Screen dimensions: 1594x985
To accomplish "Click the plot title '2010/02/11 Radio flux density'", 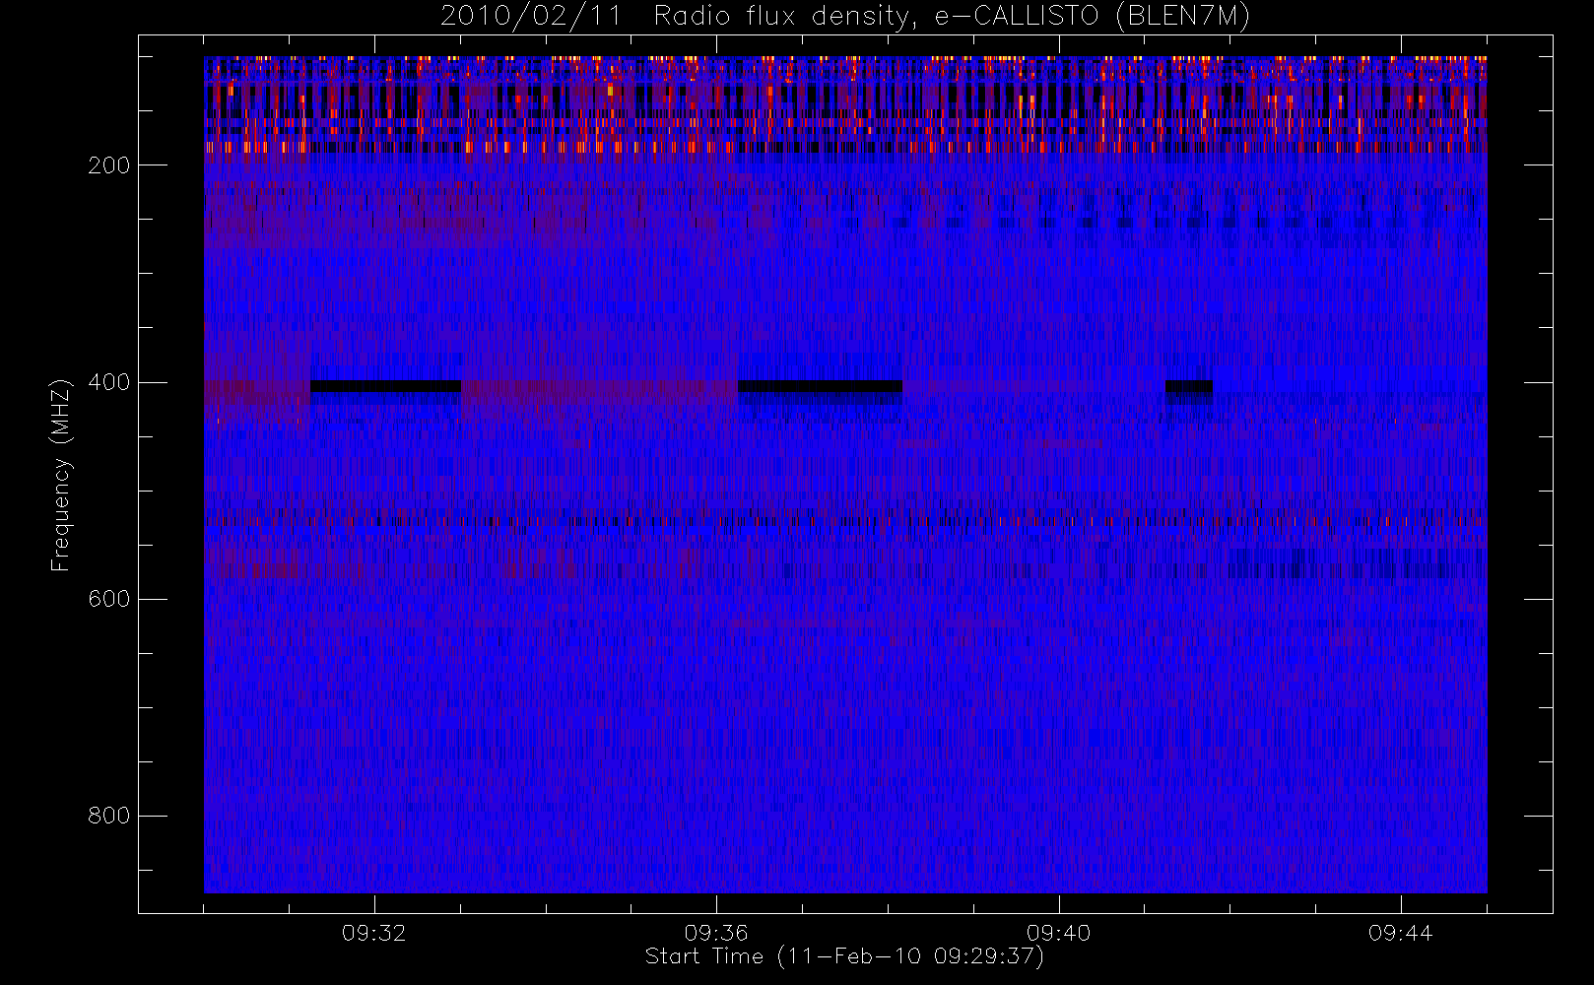I will click(x=844, y=16).
